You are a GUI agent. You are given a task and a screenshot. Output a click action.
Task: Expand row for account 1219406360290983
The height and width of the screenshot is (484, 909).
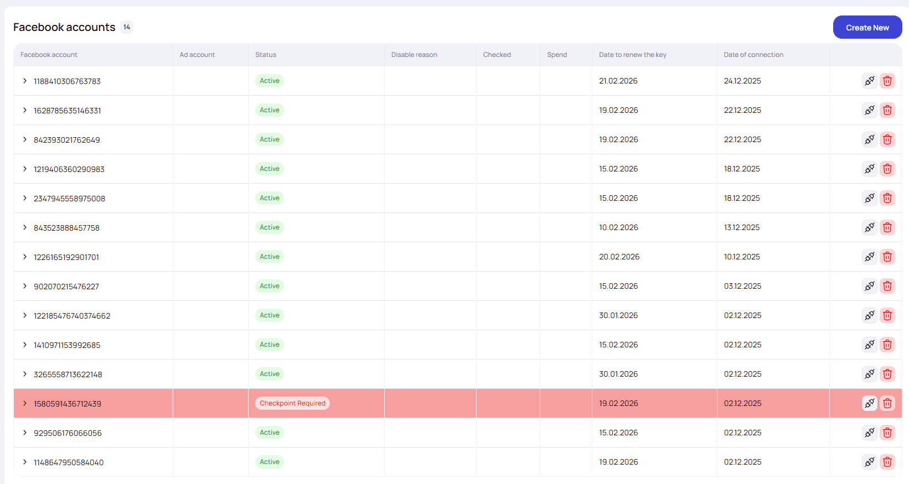pyautogui.click(x=25, y=169)
